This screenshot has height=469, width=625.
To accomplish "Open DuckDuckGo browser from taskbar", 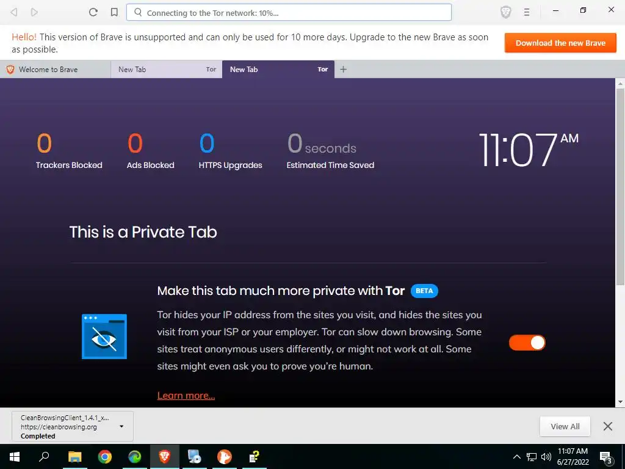I will point(225,457).
